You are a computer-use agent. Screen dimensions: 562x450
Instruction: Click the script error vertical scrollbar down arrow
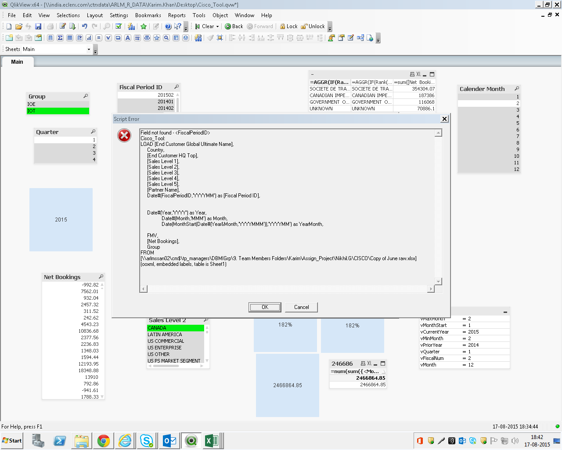click(438, 281)
